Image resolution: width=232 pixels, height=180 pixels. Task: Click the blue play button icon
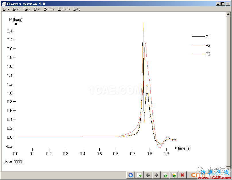pyautogui.click(x=130, y=175)
